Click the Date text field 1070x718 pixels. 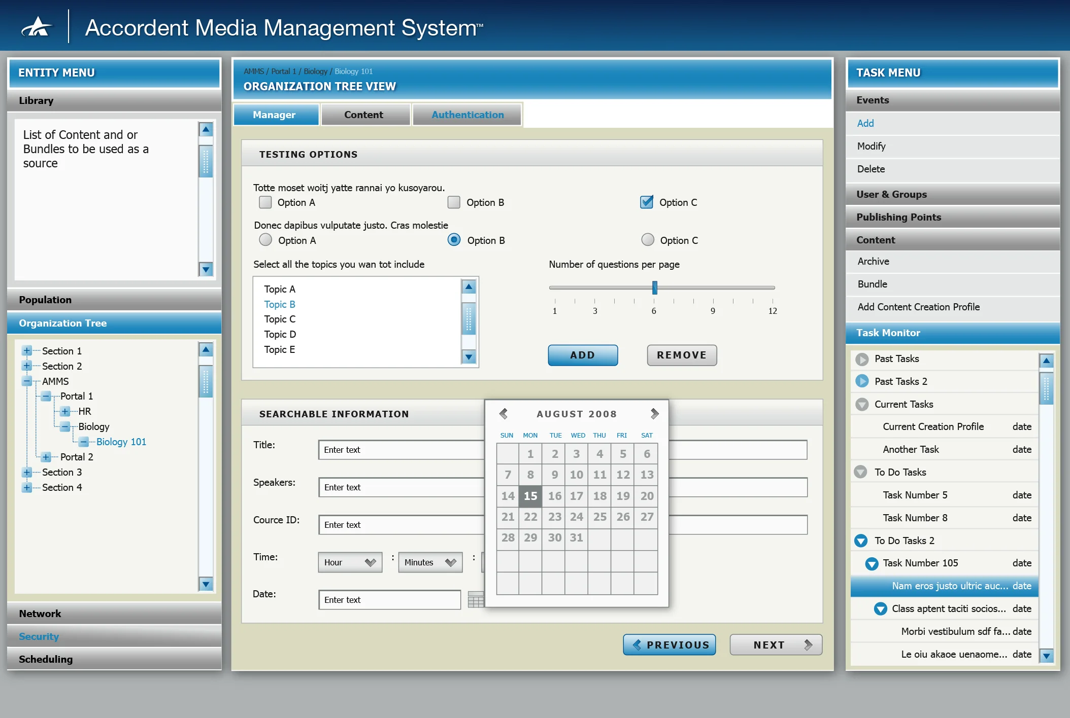pos(389,599)
